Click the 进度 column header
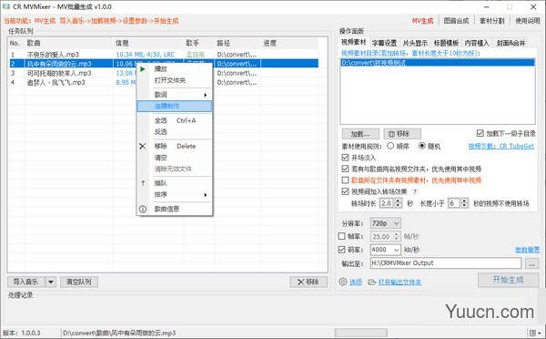Image resolution: width=546 pixels, height=339 pixels. coord(289,43)
